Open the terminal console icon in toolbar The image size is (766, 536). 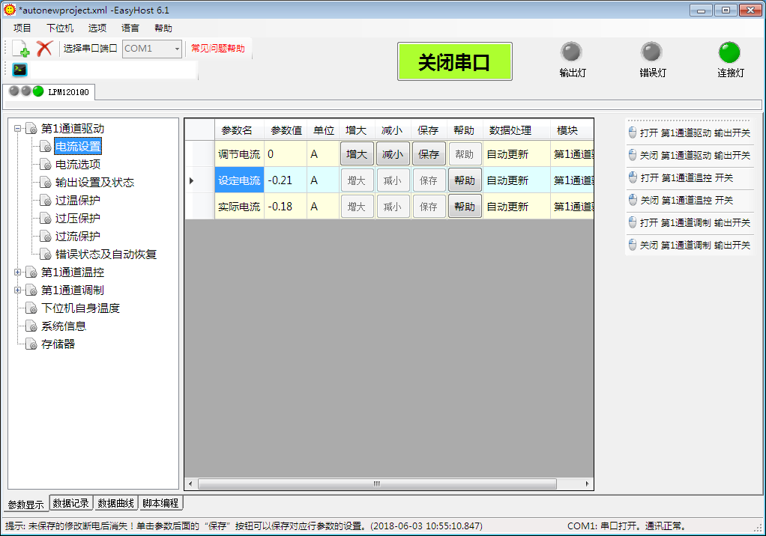pyautogui.click(x=19, y=70)
